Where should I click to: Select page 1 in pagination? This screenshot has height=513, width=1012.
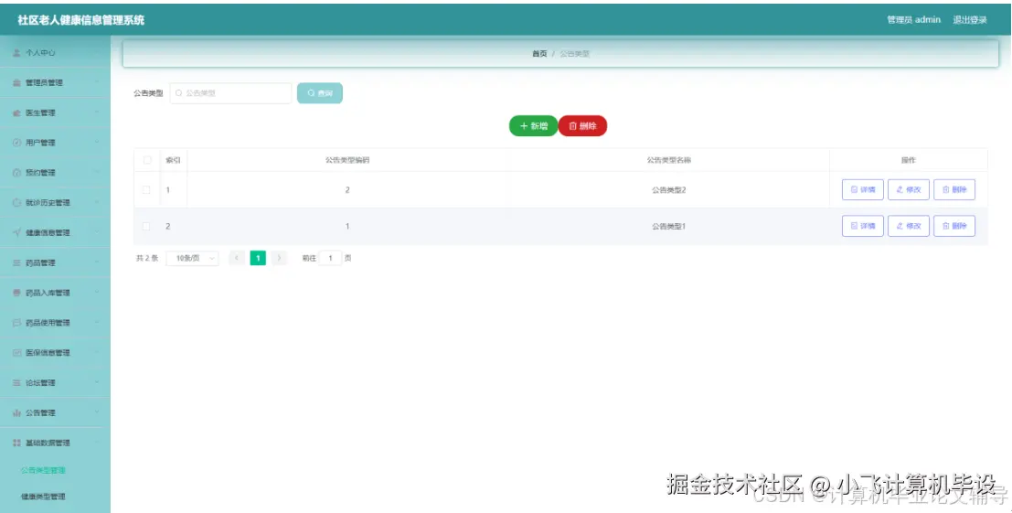click(258, 258)
